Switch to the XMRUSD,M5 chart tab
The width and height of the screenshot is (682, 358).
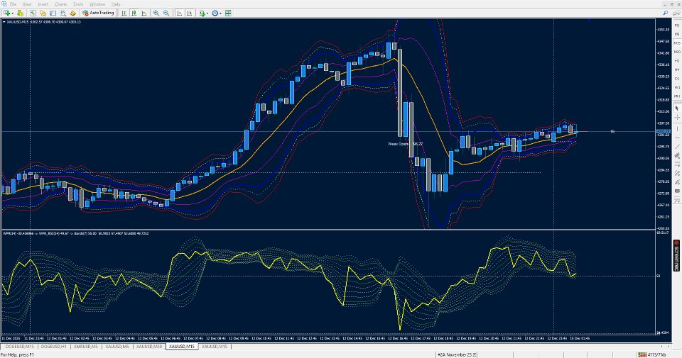click(86, 346)
